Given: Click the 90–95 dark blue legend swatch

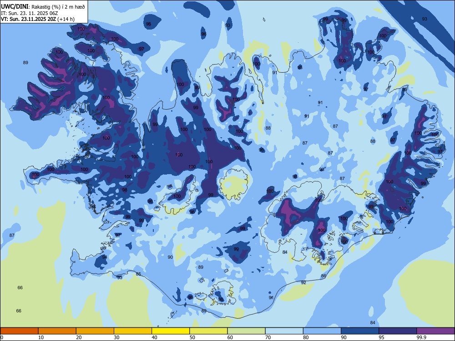Looking at the screenshot, I should [x=360, y=331].
